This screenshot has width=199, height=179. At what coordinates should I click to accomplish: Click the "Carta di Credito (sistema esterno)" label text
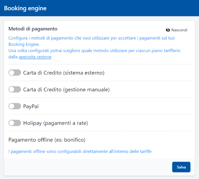pyautogui.click(x=64, y=73)
